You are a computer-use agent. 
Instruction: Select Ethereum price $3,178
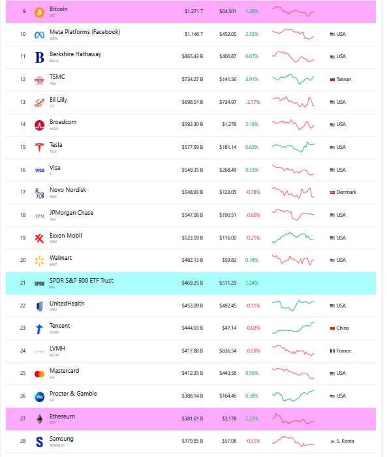pyautogui.click(x=229, y=419)
